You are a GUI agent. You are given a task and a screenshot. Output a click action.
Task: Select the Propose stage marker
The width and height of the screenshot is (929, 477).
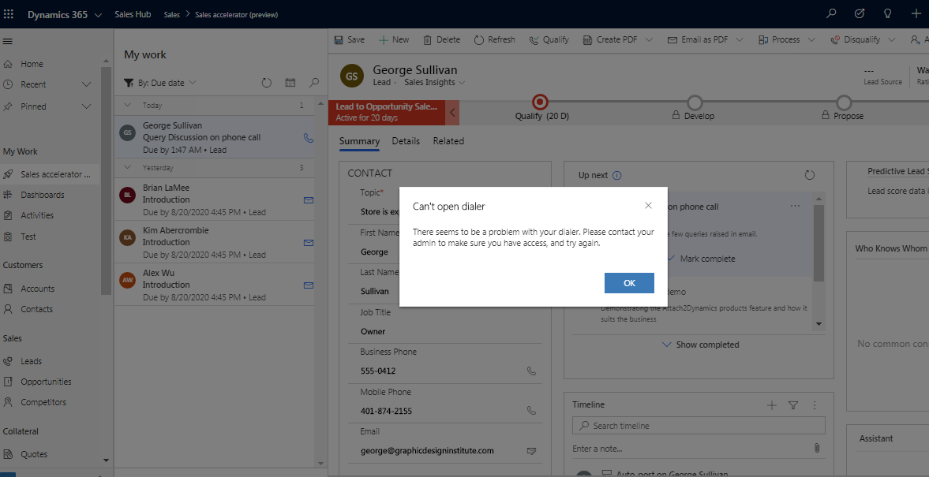pyautogui.click(x=845, y=102)
